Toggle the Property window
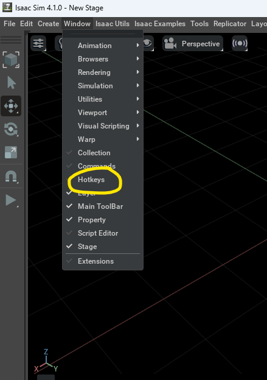 pyautogui.click(x=103, y=220)
